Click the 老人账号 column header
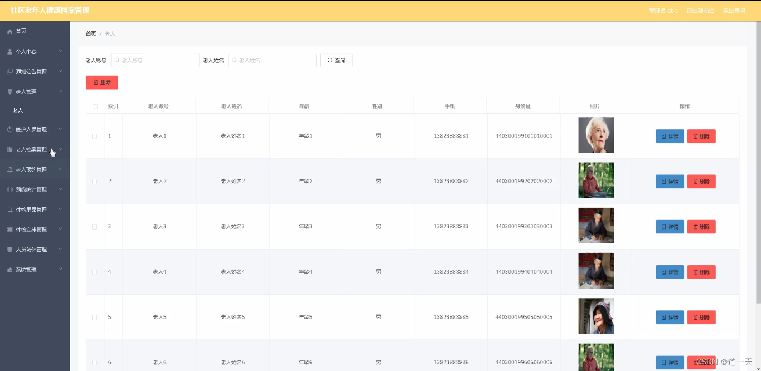The width and height of the screenshot is (761, 371). 159,106
